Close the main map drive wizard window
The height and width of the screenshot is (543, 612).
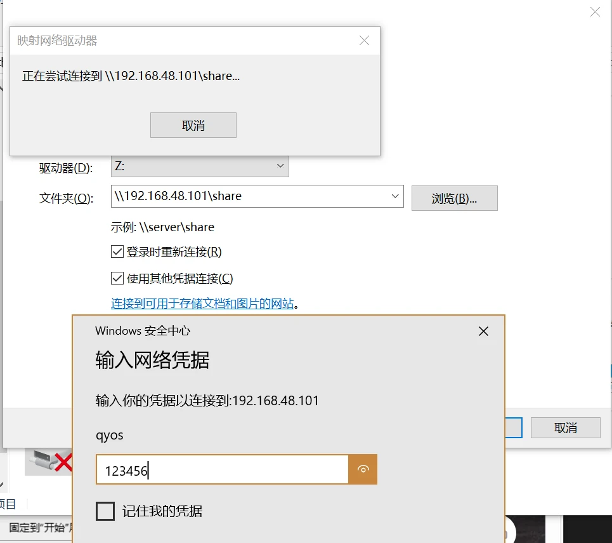pyautogui.click(x=595, y=12)
